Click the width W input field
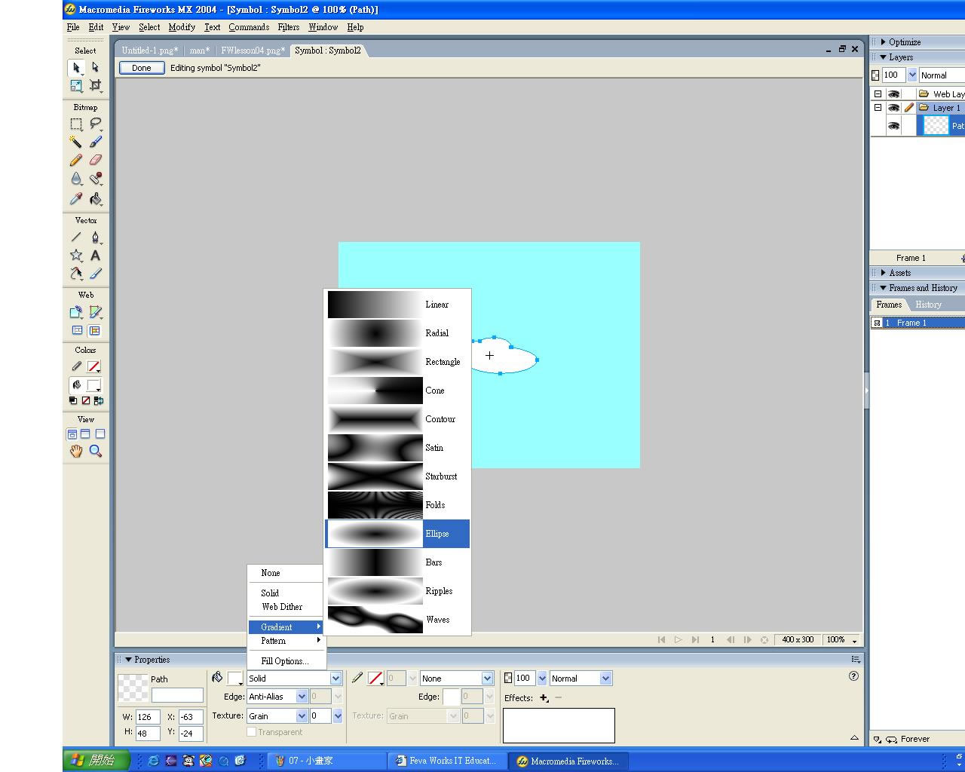The image size is (965, 772). pyautogui.click(x=148, y=717)
